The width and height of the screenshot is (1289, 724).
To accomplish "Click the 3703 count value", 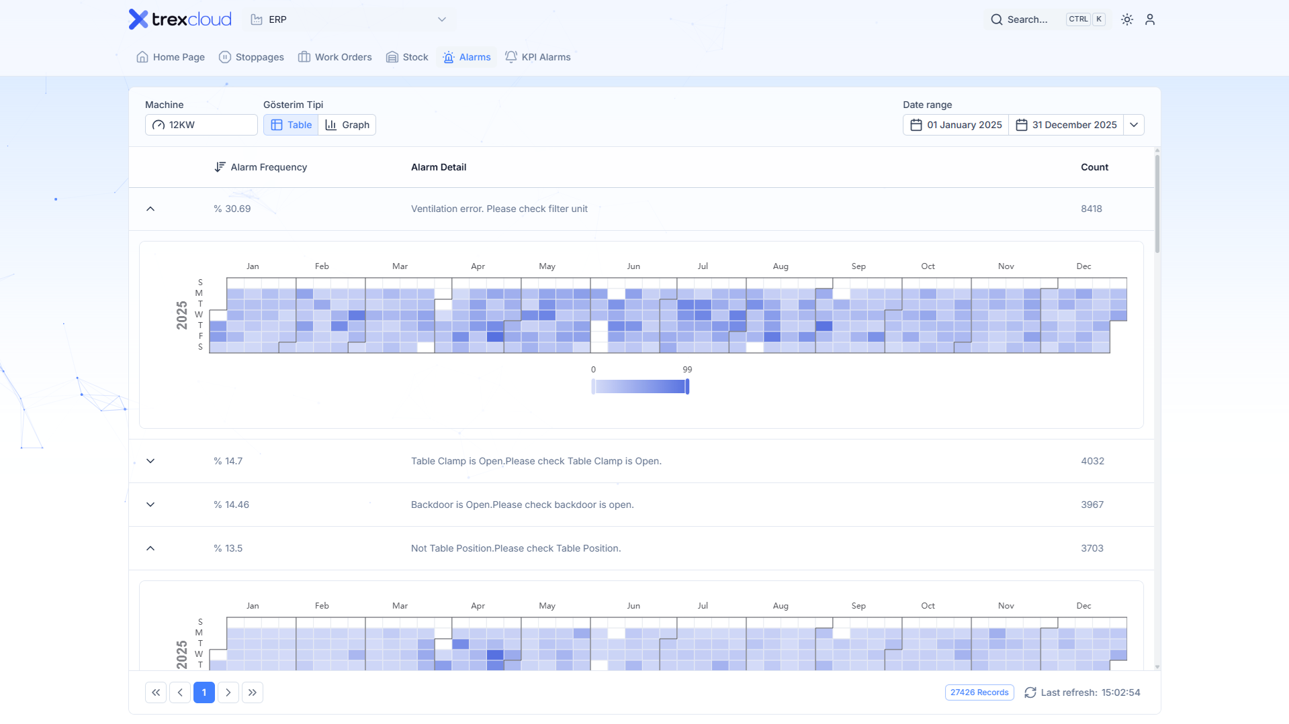I will click(x=1092, y=548).
